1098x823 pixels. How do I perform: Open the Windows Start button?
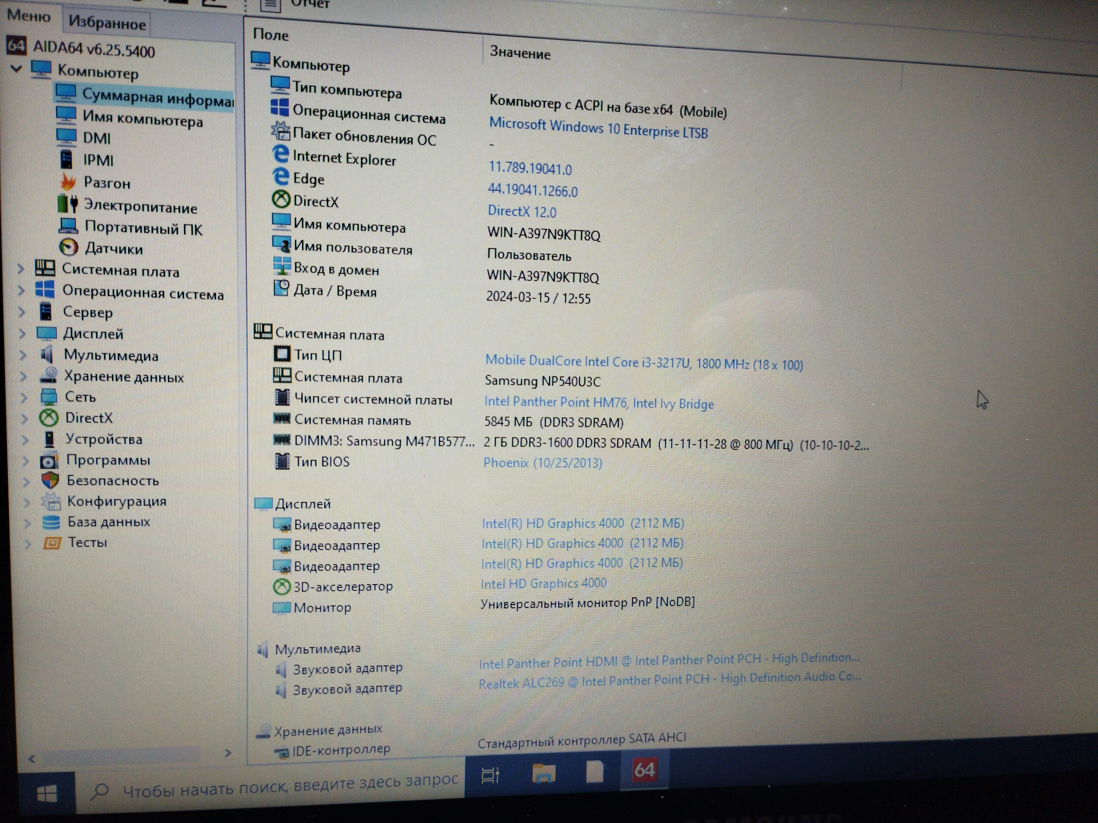(47, 794)
